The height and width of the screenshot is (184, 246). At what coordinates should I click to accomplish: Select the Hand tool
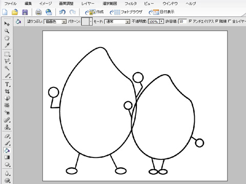tap(7, 38)
